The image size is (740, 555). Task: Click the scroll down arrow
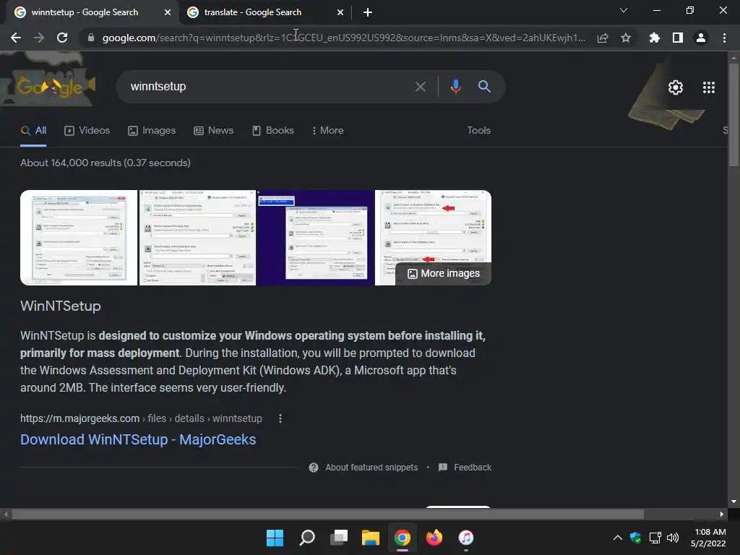tap(733, 502)
